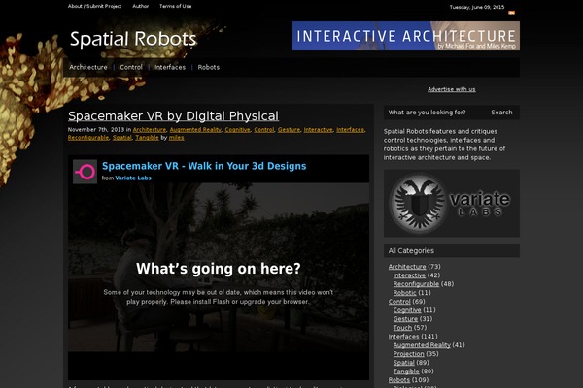Click the Gesture tag under post title
Screen dimensions: 583x388
point(289,130)
